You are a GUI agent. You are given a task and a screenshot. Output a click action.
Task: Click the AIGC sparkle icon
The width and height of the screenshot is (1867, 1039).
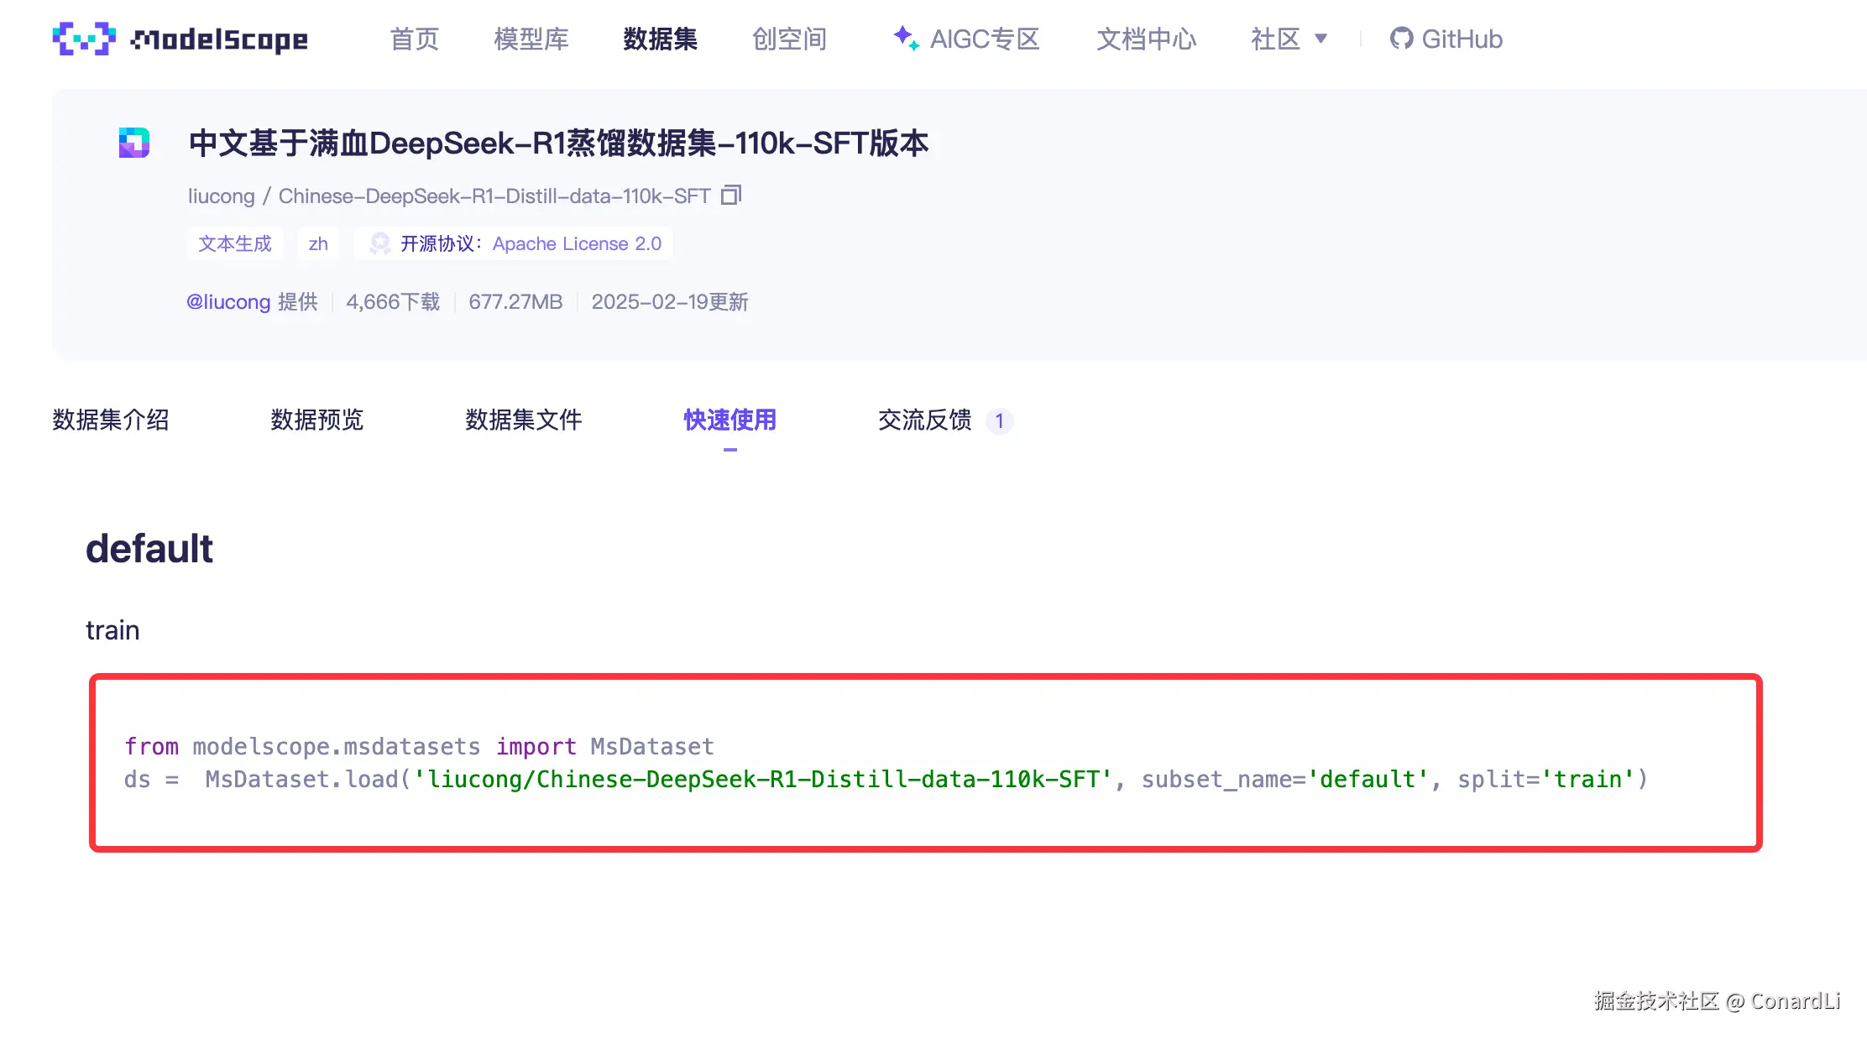pyautogui.click(x=906, y=38)
